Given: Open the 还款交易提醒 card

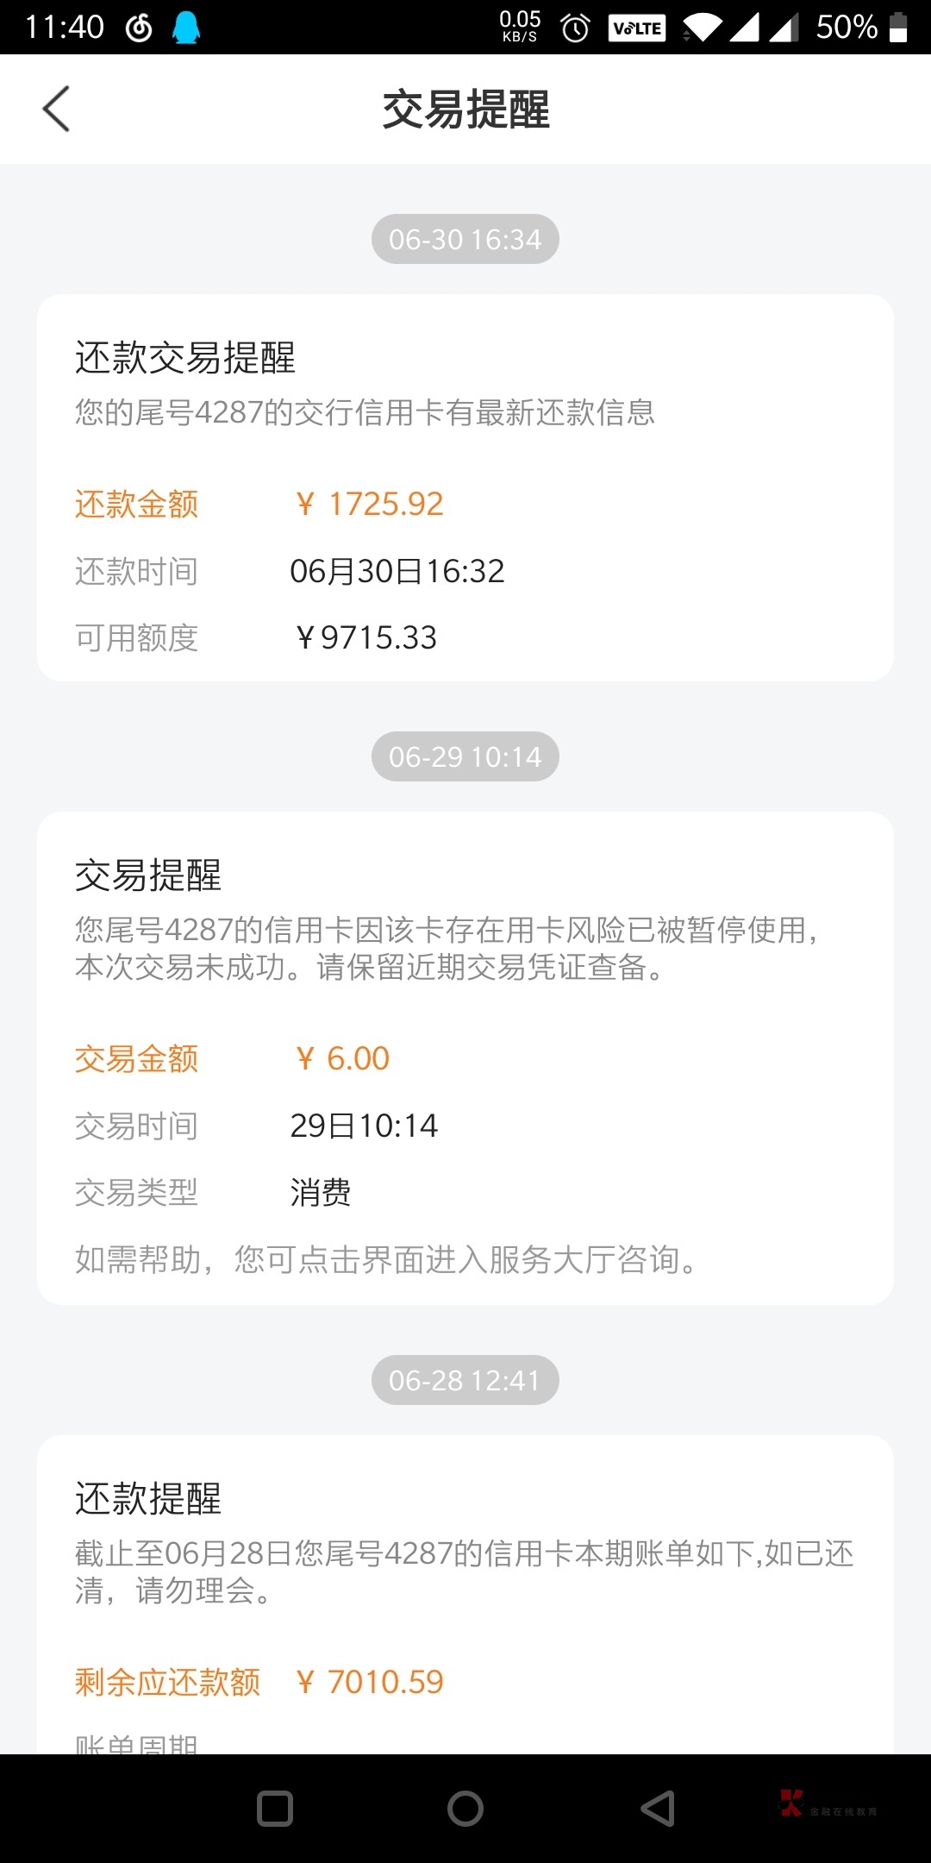Looking at the screenshot, I should coord(465,487).
